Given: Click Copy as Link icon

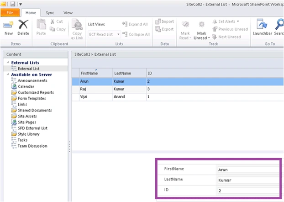Looking at the screenshot, I should tap(77, 24).
